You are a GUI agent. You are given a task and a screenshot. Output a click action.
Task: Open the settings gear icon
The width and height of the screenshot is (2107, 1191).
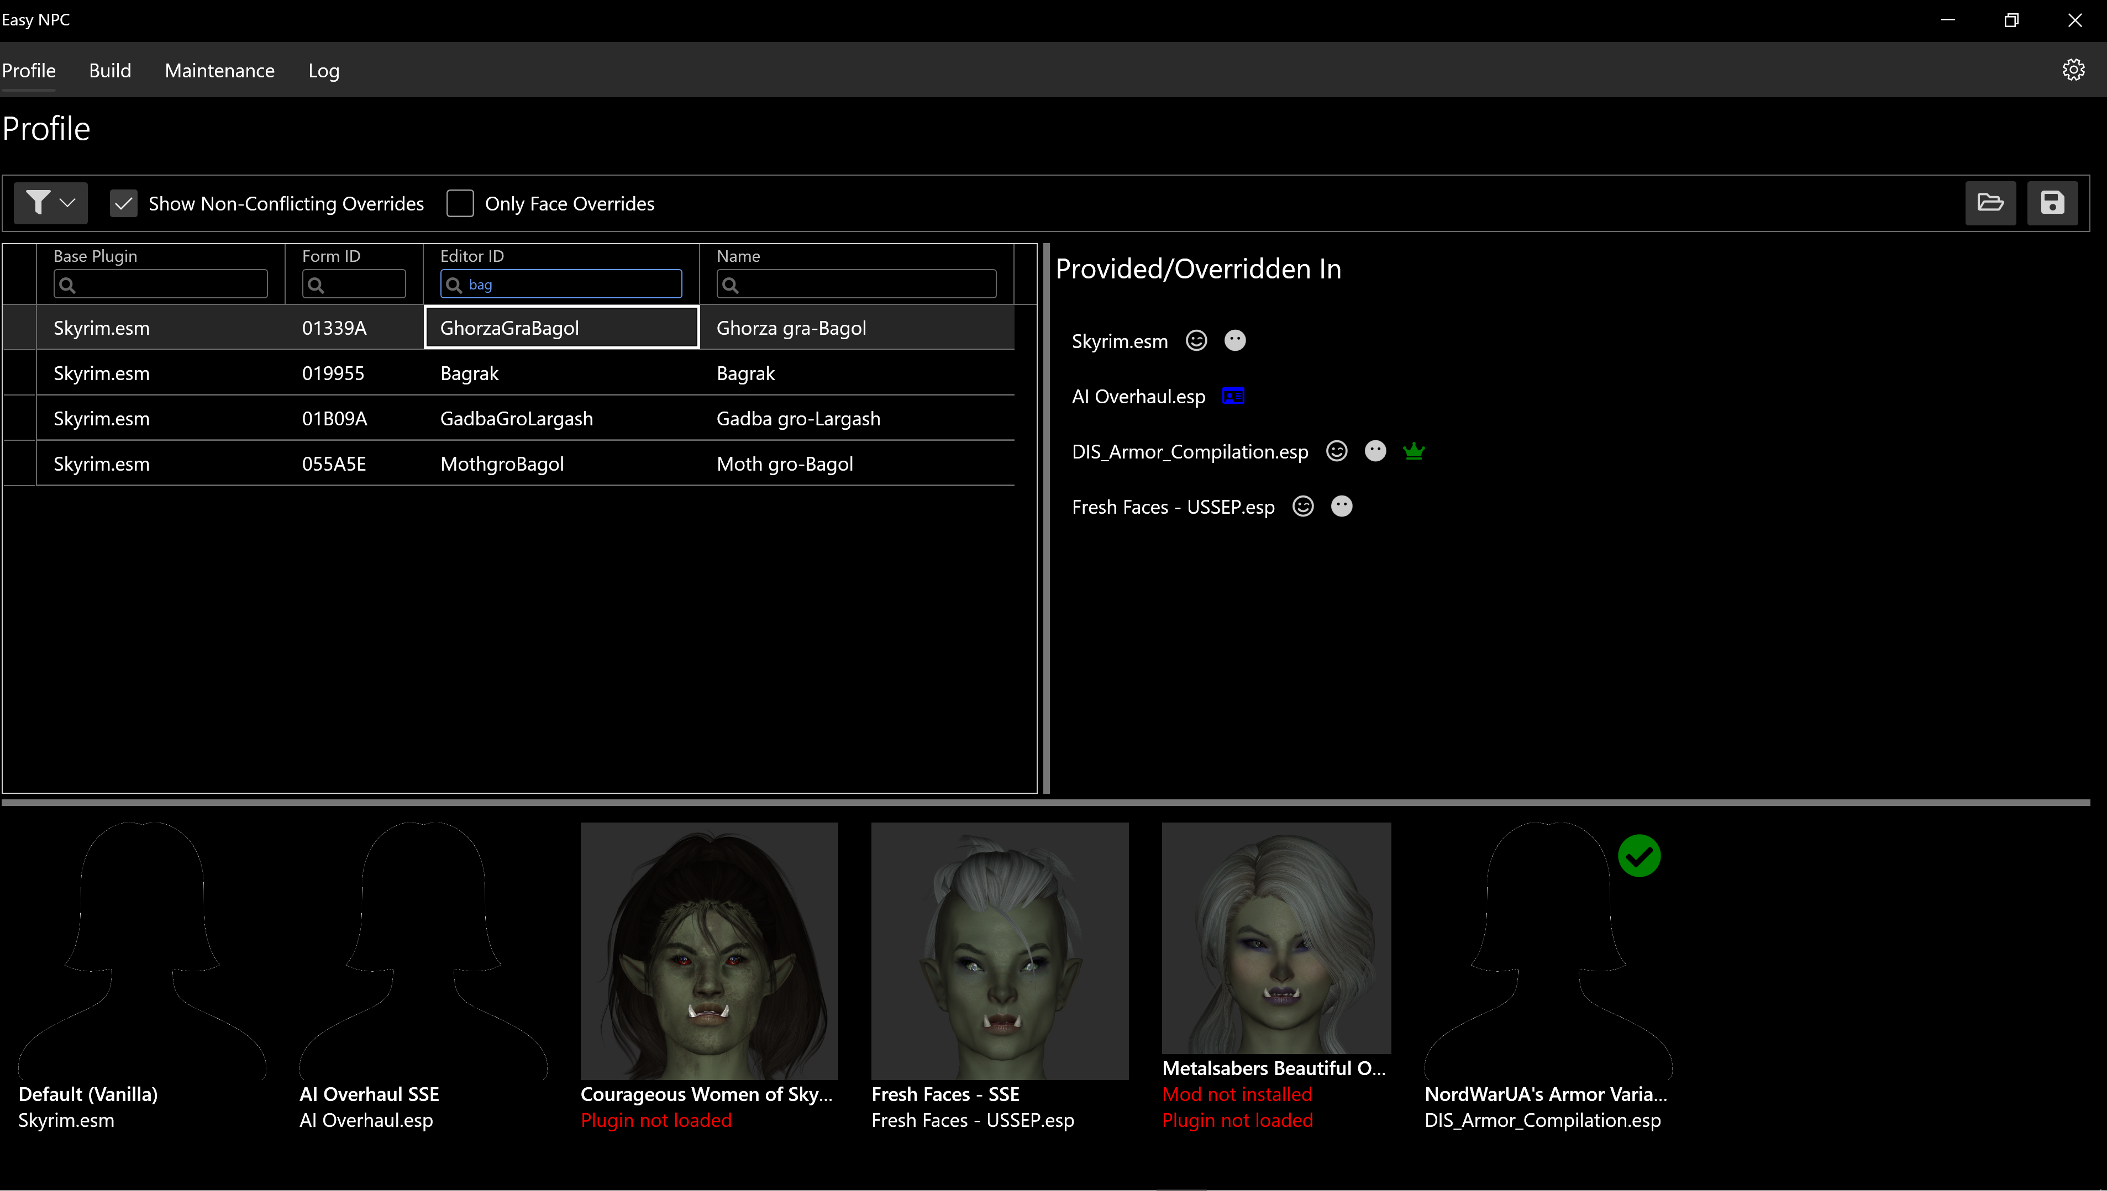pyautogui.click(x=2073, y=70)
